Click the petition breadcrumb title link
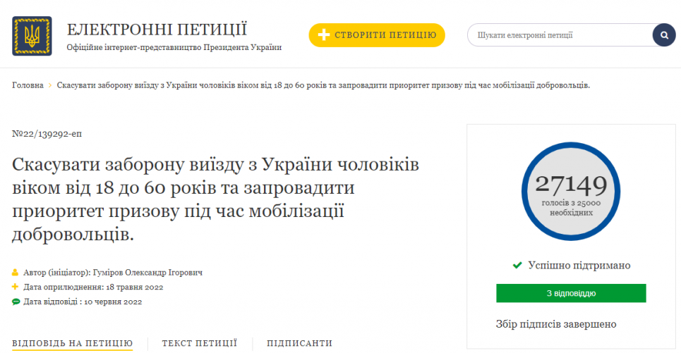This screenshot has width=681, height=353. (323, 86)
